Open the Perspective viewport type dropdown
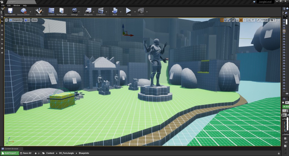Screen dimensions: 289x156 [x=16, y=20]
